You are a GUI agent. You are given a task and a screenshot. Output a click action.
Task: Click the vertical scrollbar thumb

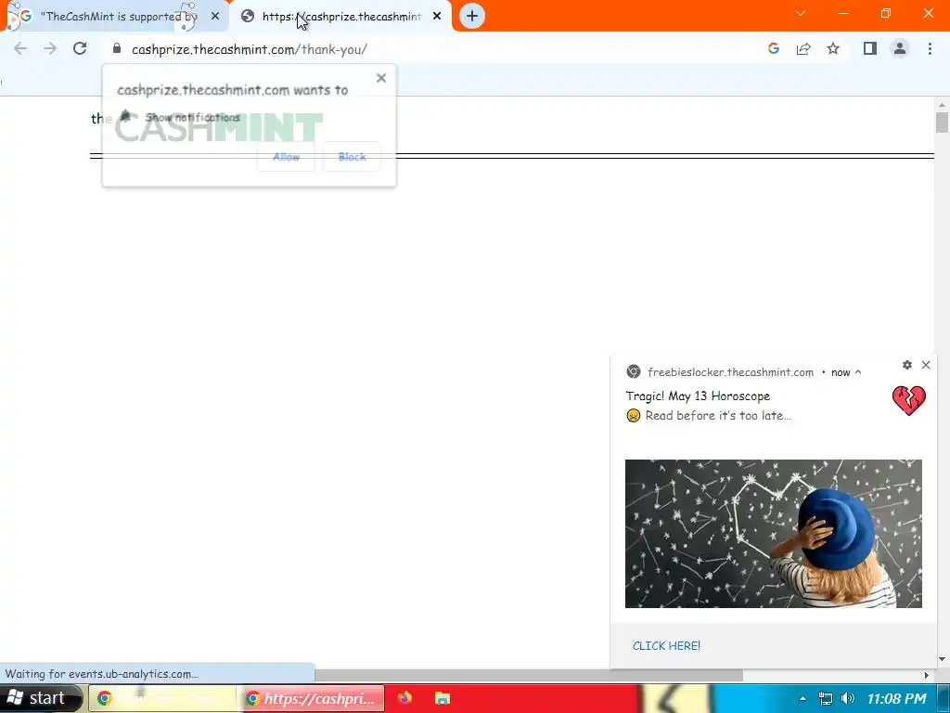coord(942,122)
